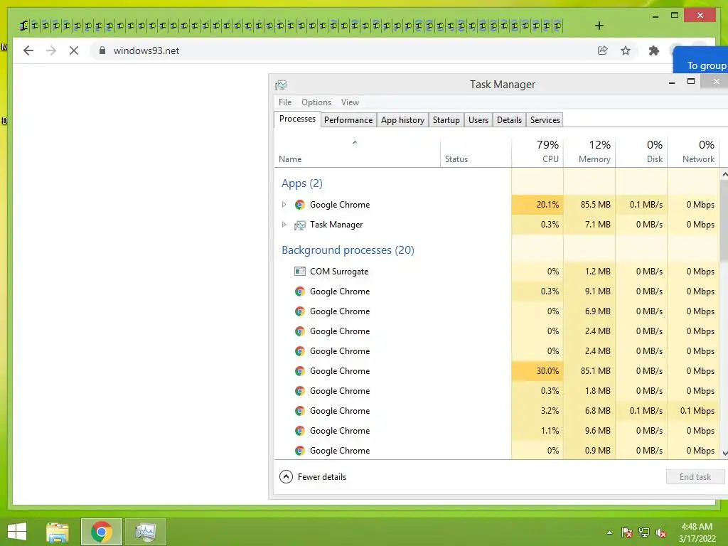
Task: Stop loading the page with X button
Action: (x=74, y=50)
